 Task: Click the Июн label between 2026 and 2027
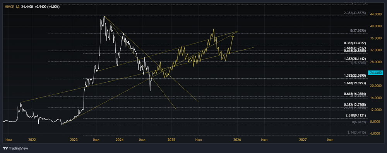(x=264, y=140)
